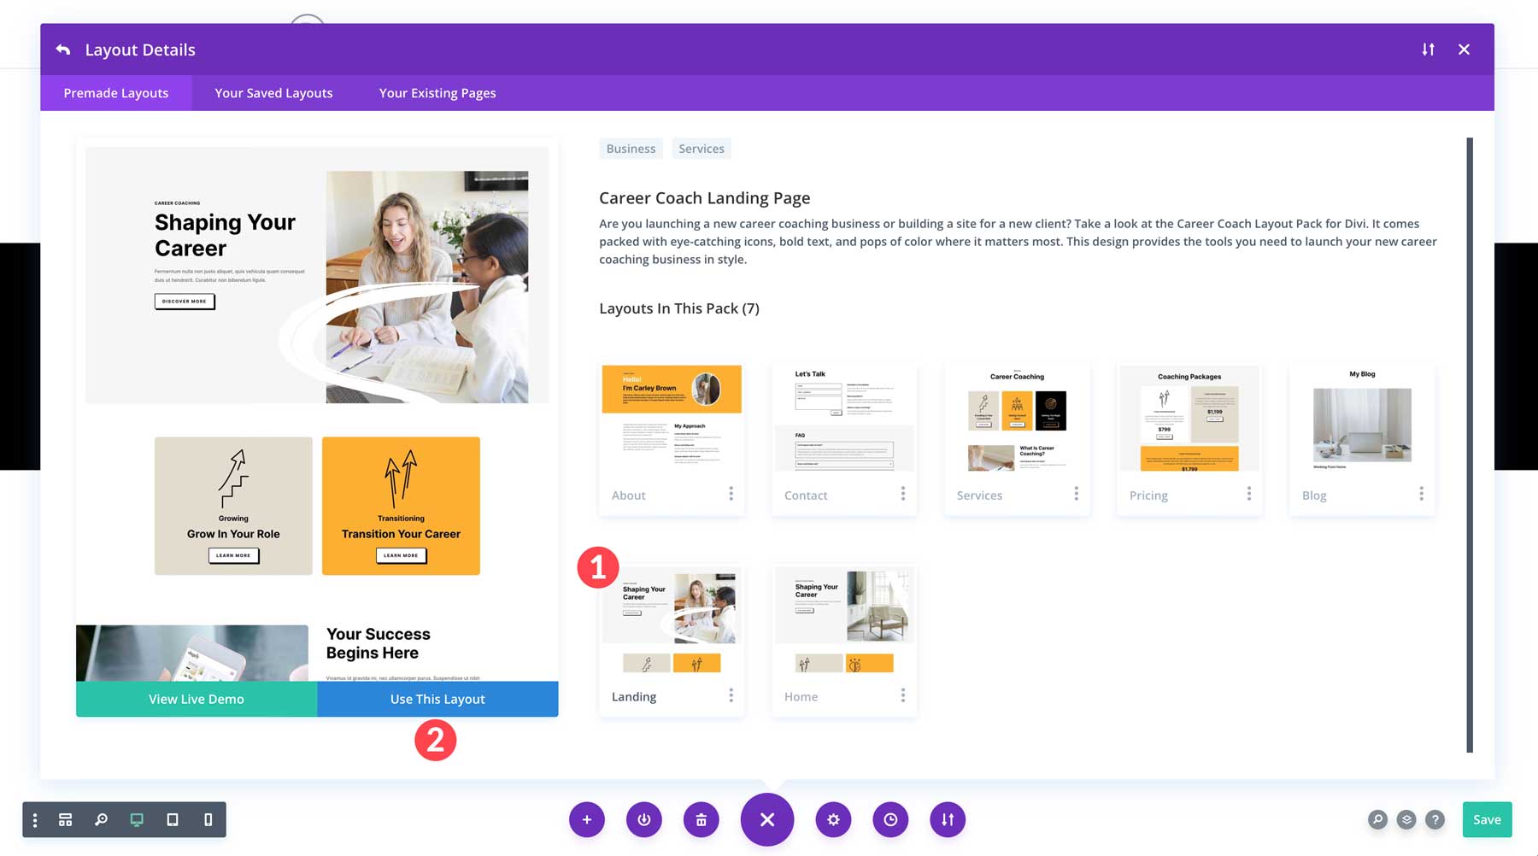Image resolution: width=1538 pixels, height=856 pixels.
Task: Open the options menu for the Landing layout
Action: (x=731, y=695)
